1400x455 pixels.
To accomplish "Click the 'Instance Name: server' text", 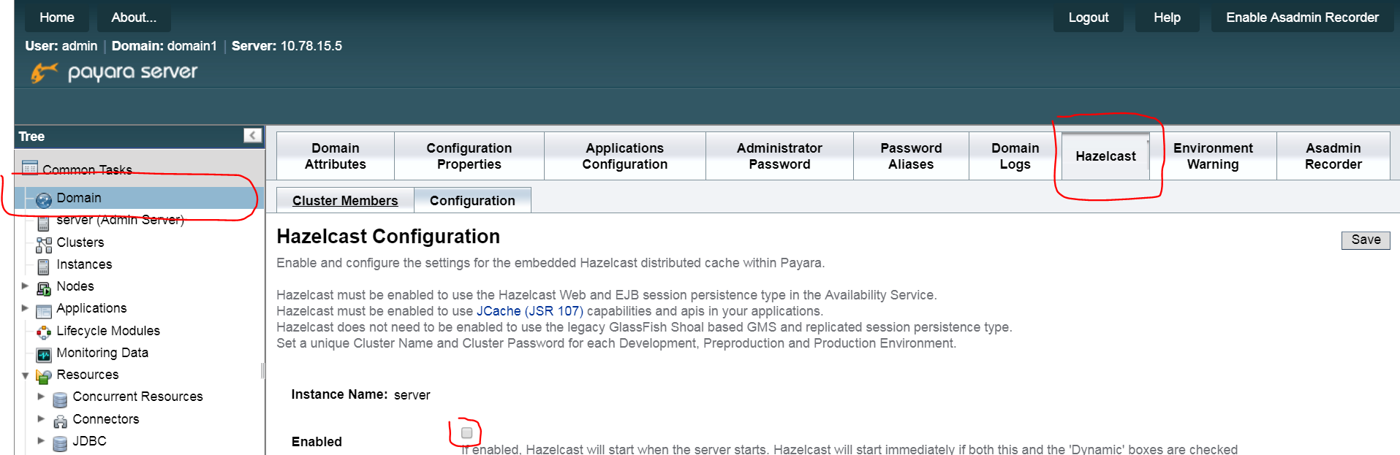I will (360, 394).
